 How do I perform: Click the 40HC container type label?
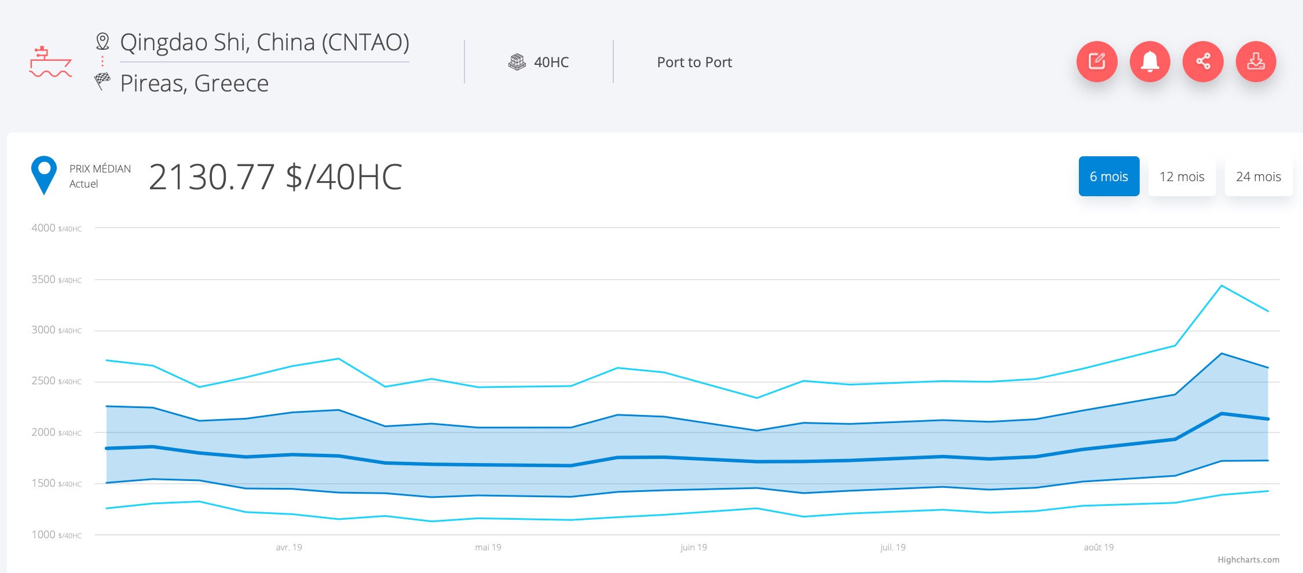[551, 62]
